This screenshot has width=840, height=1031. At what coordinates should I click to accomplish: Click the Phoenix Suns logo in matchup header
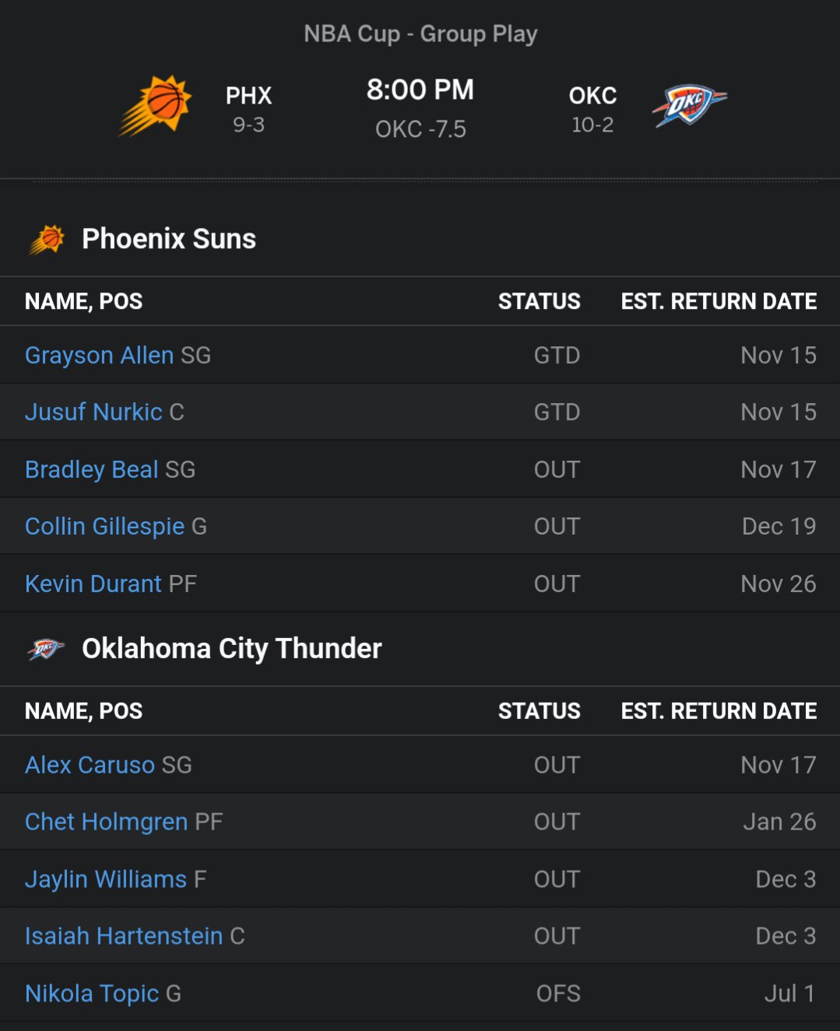pos(156,106)
